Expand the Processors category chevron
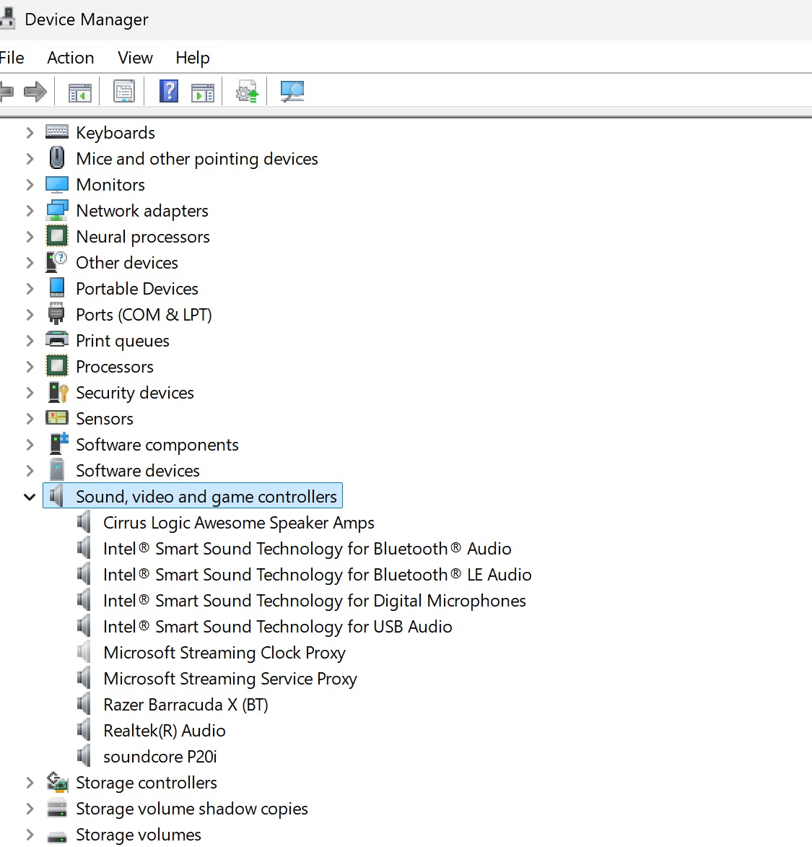Screen dimensions: 812x847 click(x=30, y=366)
